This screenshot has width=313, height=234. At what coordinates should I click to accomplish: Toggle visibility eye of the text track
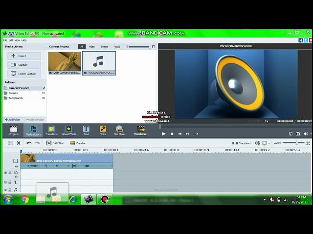[5, 182]
